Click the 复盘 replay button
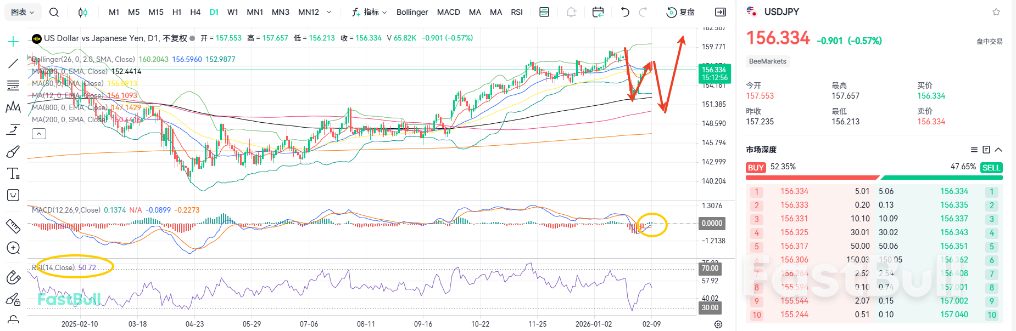This screenshot has width=1016, height=331. pyautogui.click(x=680, y=12)
